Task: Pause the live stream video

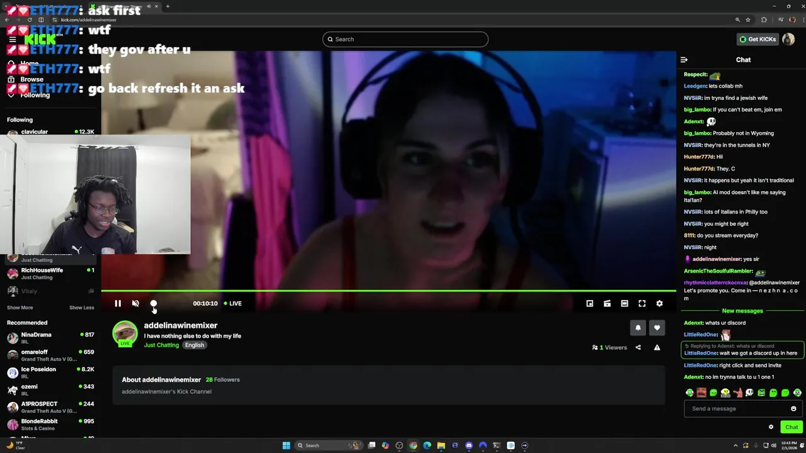Action: [x=118, y=303]
